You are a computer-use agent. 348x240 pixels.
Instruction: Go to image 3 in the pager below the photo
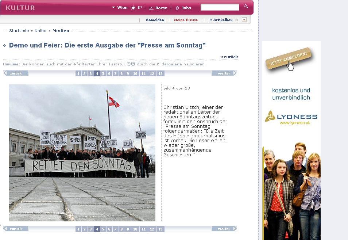click(90, 229)
